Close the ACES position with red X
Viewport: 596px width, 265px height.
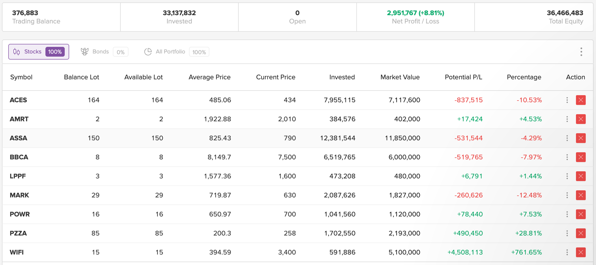(x=580, y=100)
